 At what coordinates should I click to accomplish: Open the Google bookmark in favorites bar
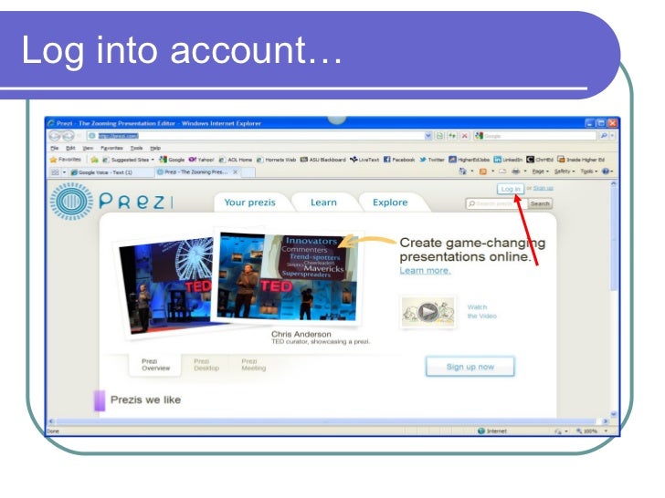coord(172,160)
